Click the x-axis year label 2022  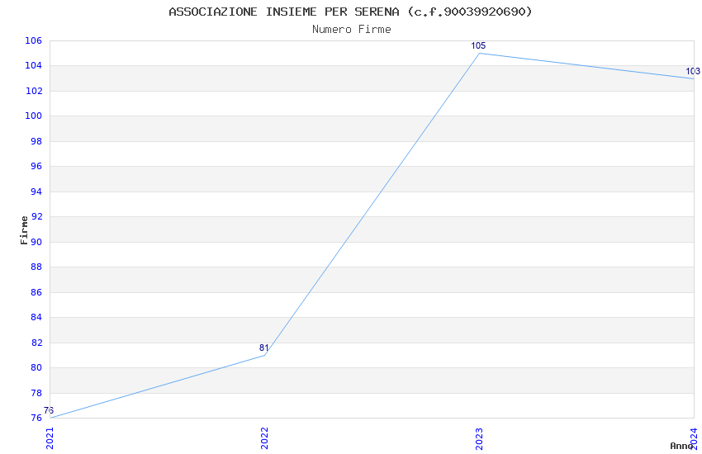click(x=264, y=438)
